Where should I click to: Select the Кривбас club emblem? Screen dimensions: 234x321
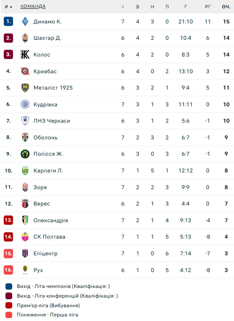tap(25, 71)
